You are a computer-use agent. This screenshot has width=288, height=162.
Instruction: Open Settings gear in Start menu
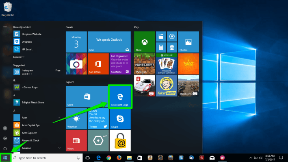[5, 138]
